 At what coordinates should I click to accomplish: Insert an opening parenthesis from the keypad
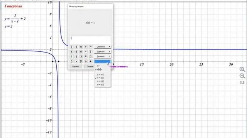pyautogui.click(x=90, y=52)
